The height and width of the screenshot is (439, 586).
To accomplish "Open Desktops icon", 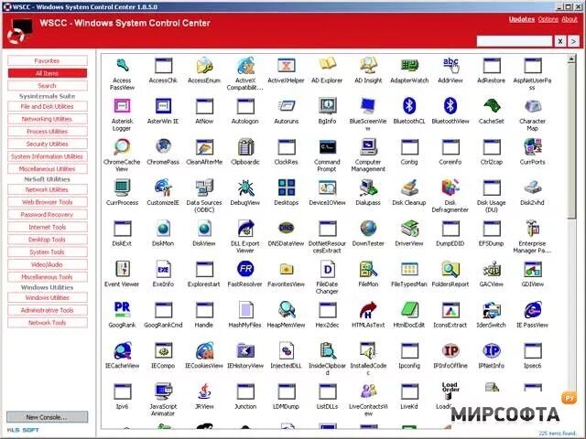I will [x=287, y=187].
